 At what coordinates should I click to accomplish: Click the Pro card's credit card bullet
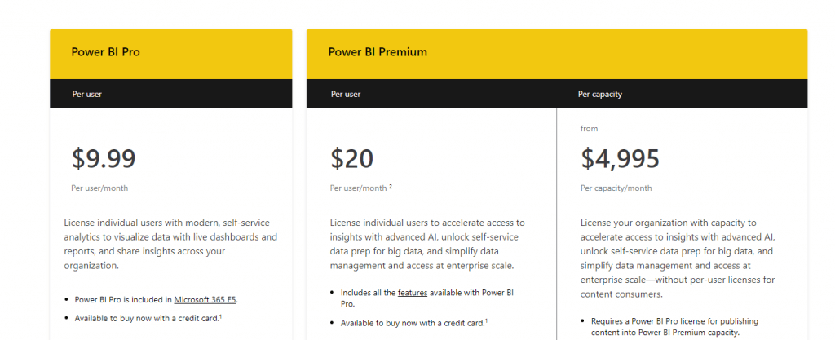(148, 318)
